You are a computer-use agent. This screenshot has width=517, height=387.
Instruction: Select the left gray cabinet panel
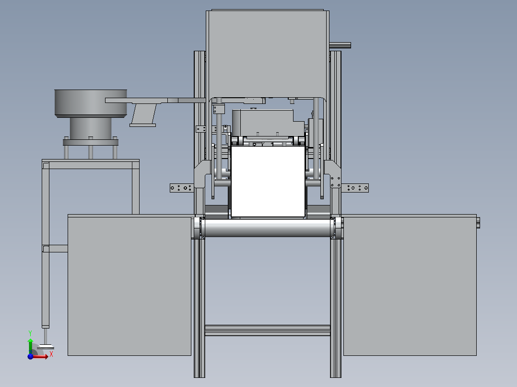tap(129, 286)
